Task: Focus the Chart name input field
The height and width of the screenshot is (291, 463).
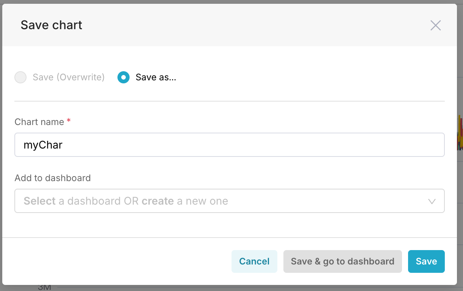Action: [x=229, y=145]
